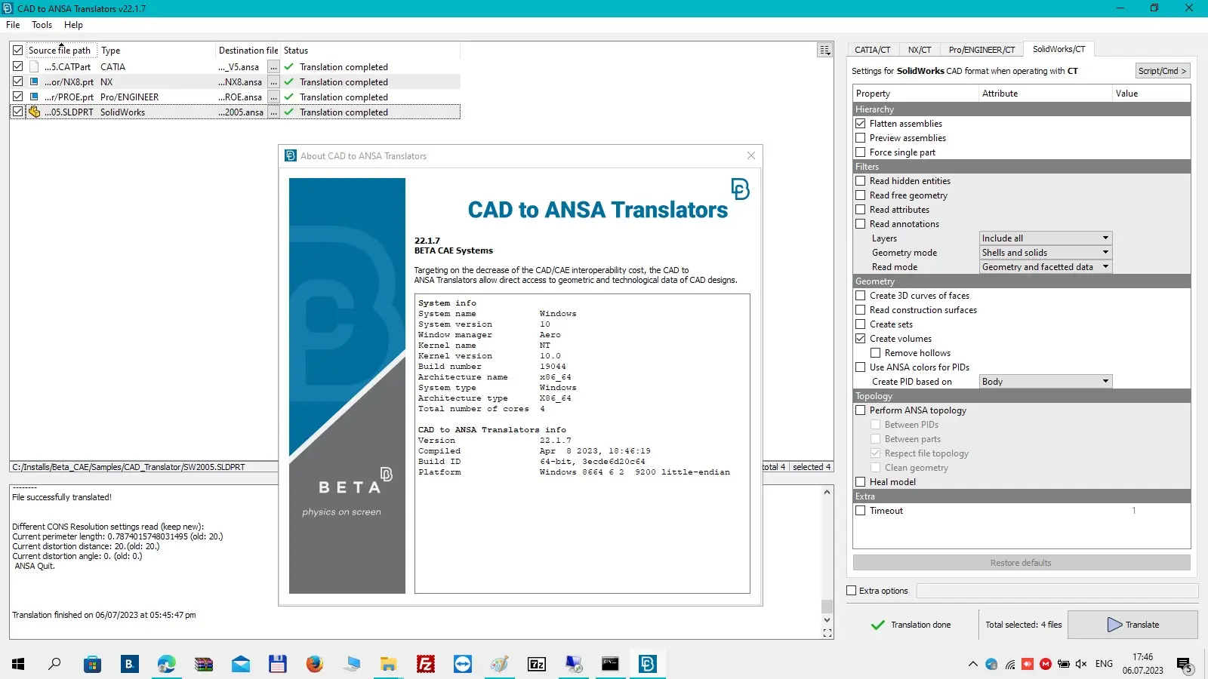Switch to Pro/ENGINEER/CT tab
The height and width of the screenshot is (679, 1208).
pos(981,49)
